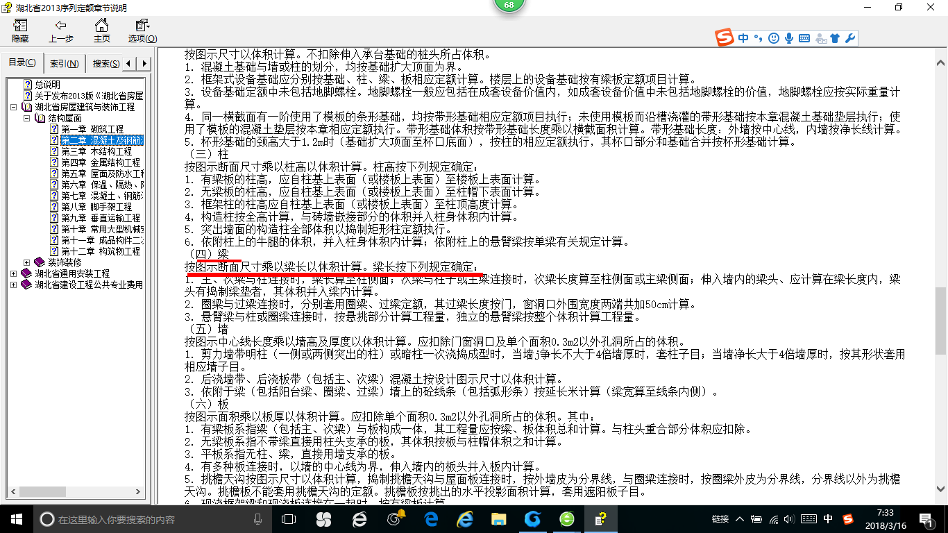The image size is (948, 533).
Task: Click the active help viewer taskbar icon
Action: [601, 519]
